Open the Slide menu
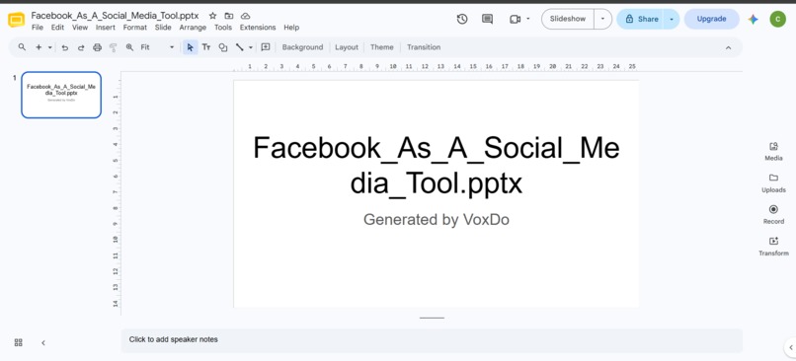The height and width of the screenshot is (361, 796). [x=163, y=28]
